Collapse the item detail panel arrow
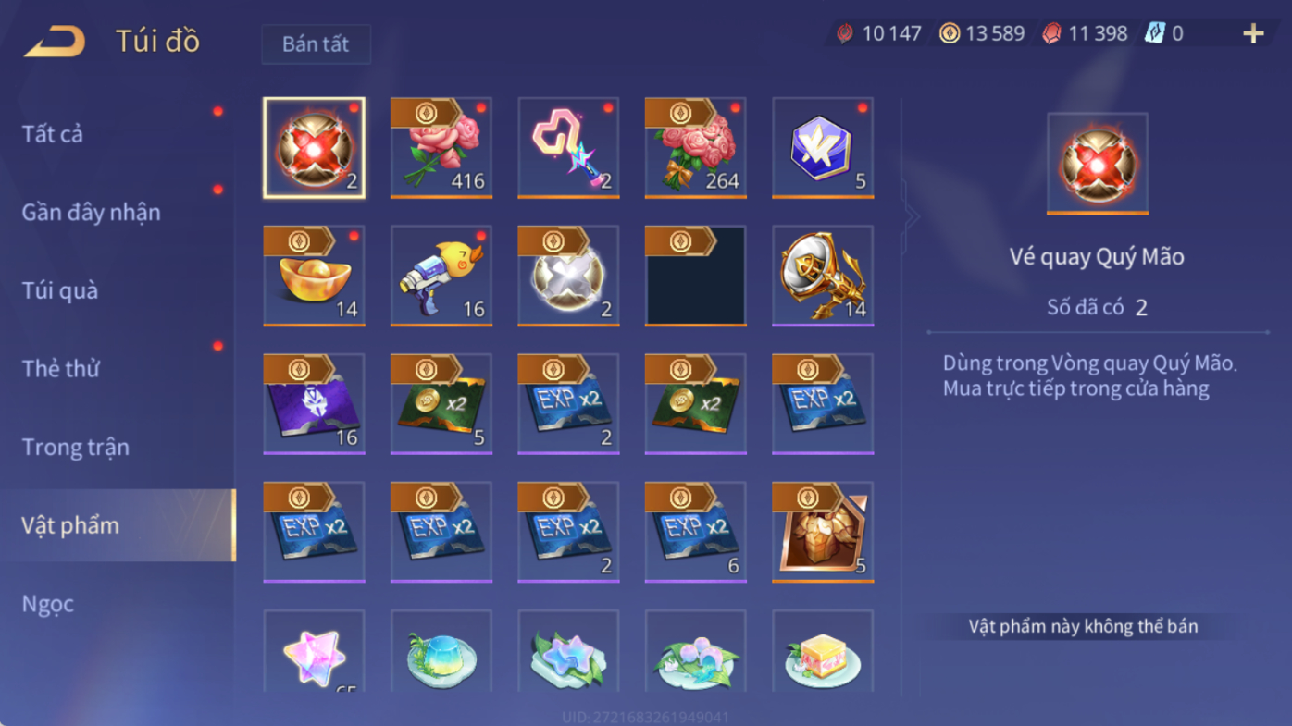 point(912,217)
